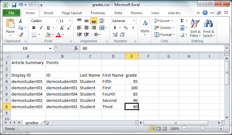Click the Paste clipboard icon
232x135 pixels.
10,24
